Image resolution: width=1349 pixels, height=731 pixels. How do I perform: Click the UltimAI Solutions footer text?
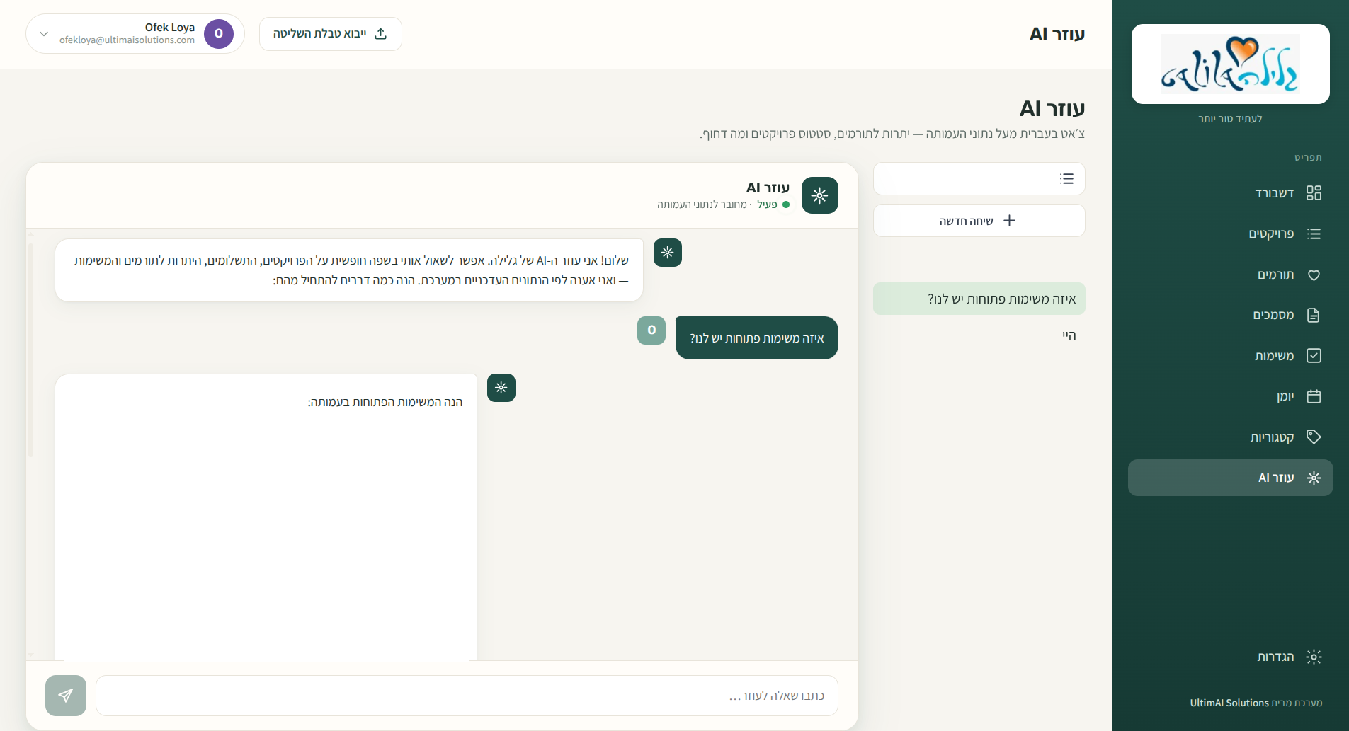click(1229, 703)
